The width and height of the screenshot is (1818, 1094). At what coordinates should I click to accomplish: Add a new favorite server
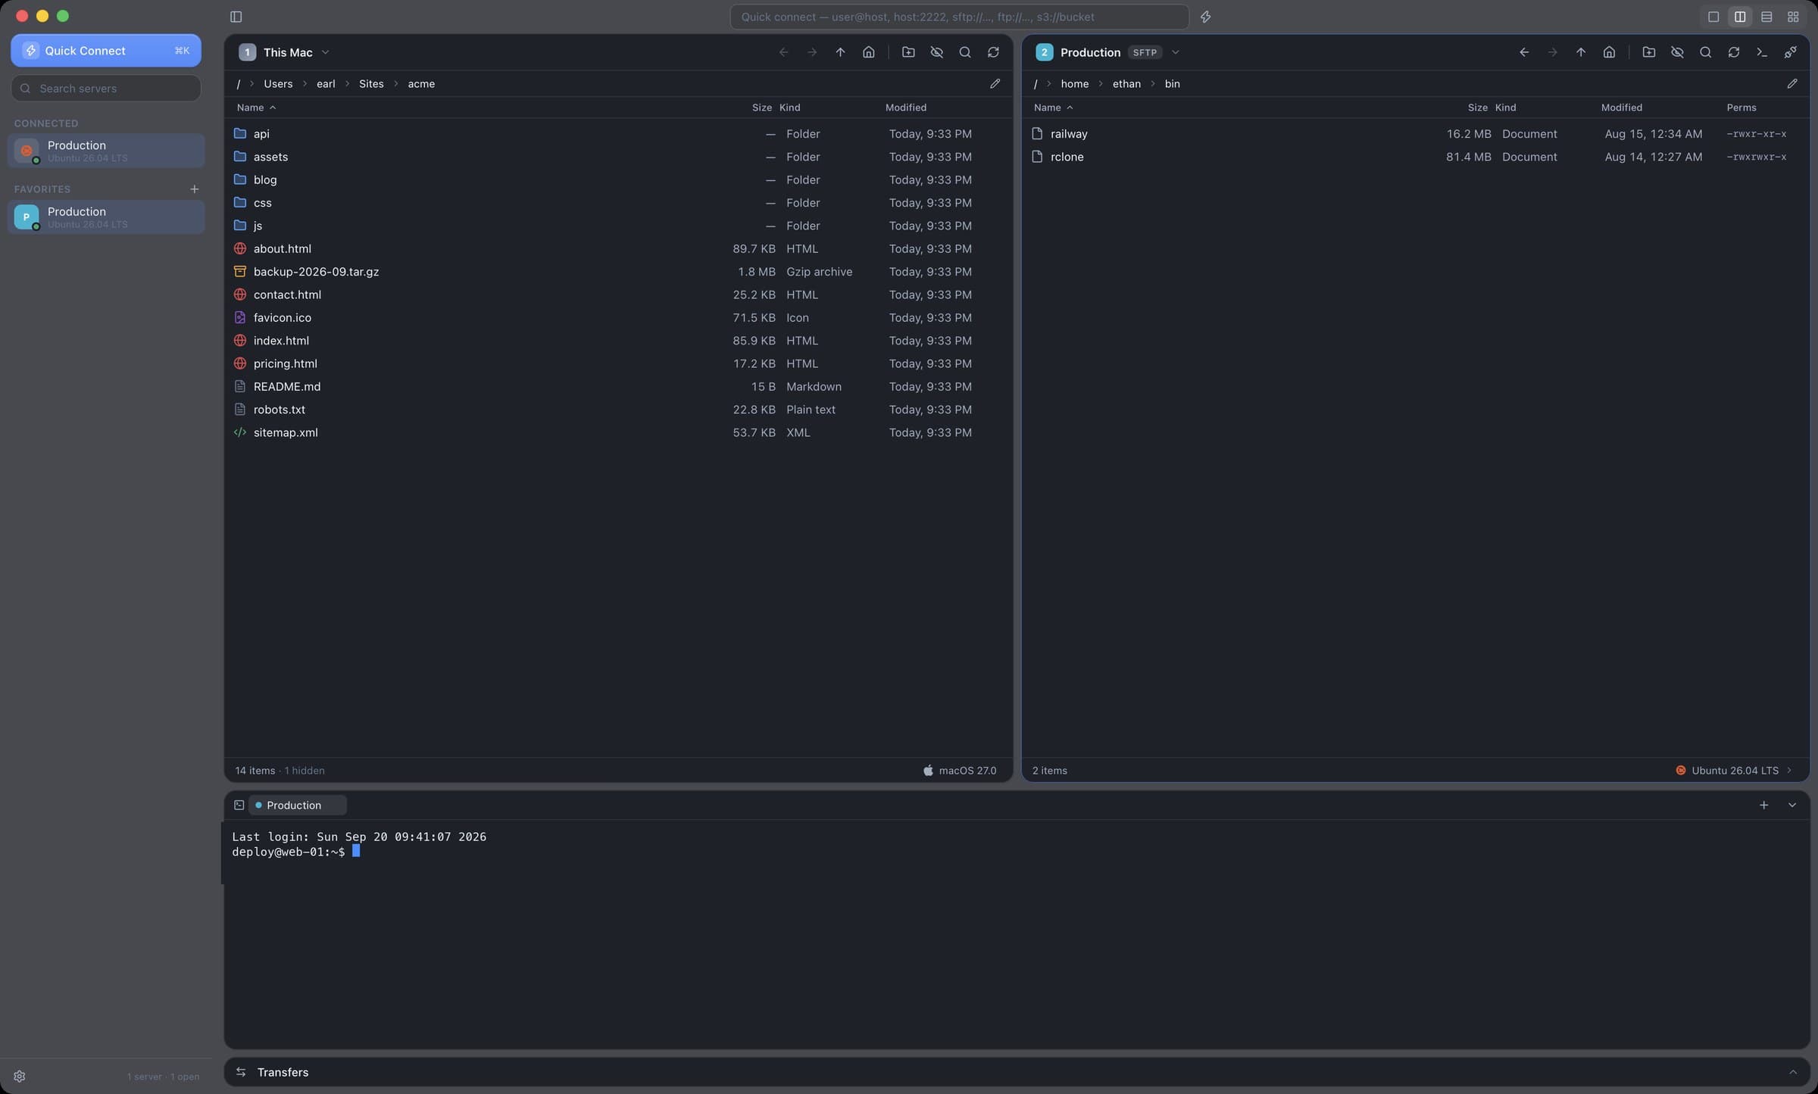pyautogui.click(x=194, y=189)
